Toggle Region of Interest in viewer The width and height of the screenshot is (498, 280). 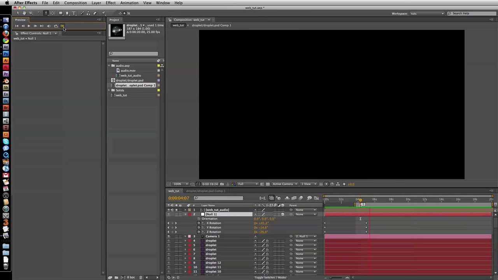(262, 184)
